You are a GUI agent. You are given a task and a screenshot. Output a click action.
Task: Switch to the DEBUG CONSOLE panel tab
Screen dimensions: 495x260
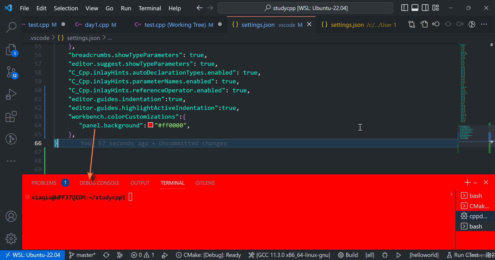(x=100, y=183)
